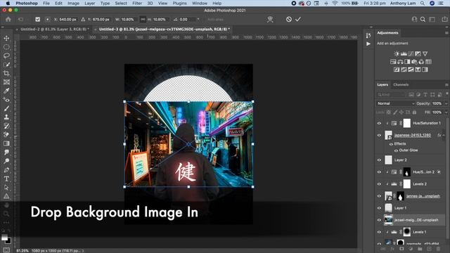Add an Exposure adjustment

coord(418,53)
